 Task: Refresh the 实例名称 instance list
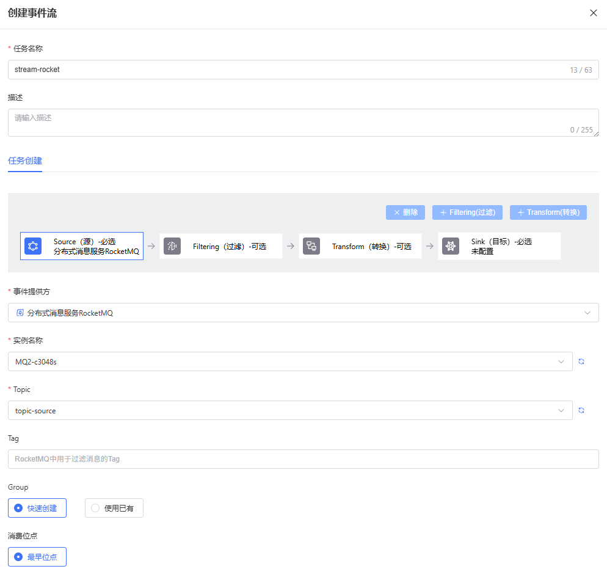581,361
